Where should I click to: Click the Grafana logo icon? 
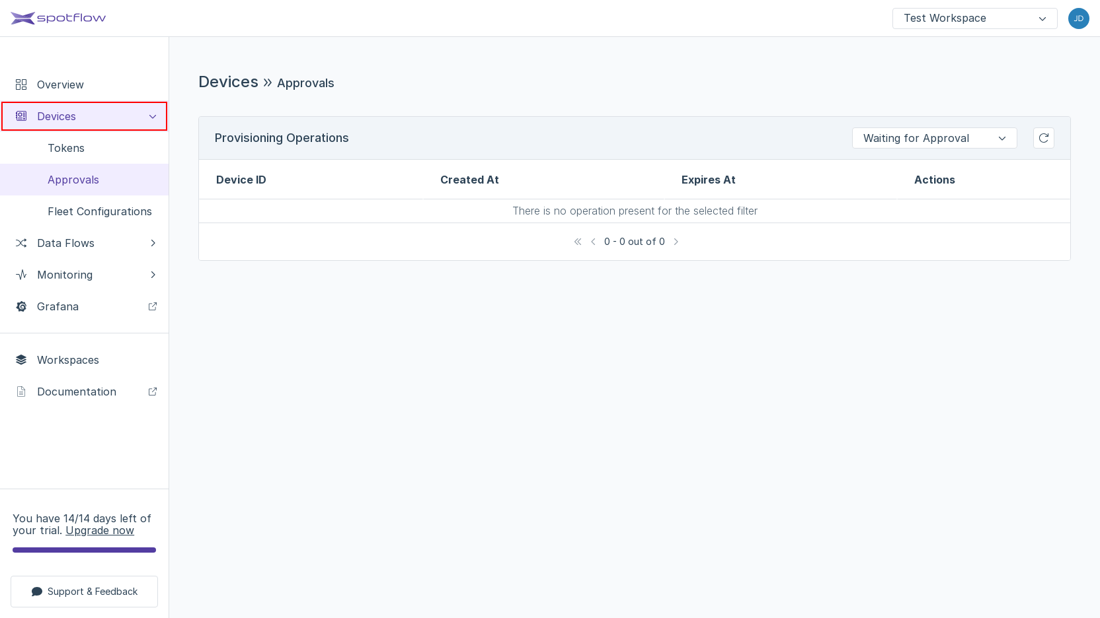point(21,306)
